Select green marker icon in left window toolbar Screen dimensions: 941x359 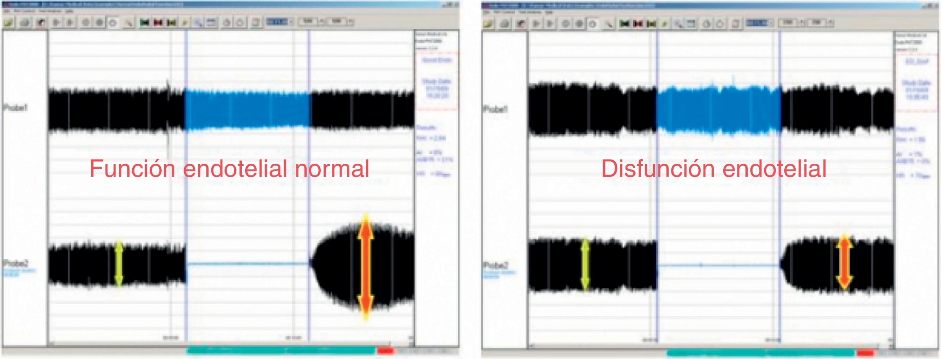[145, 23]
